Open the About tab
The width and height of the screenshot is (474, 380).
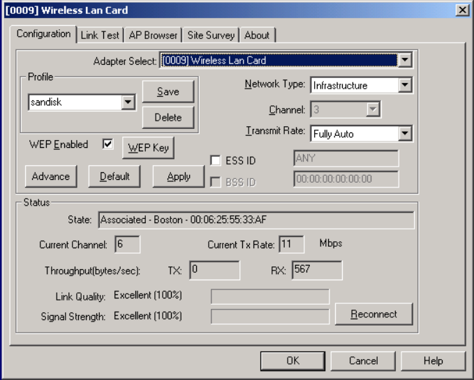pos(256,35)
